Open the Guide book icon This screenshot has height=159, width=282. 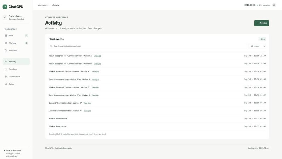click(6, 84)
